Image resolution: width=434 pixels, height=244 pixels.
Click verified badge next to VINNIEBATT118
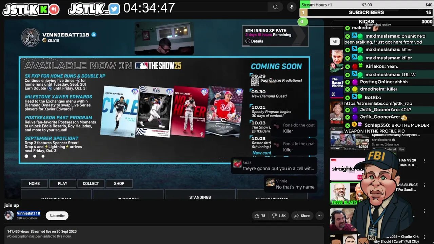coord(94,35)
